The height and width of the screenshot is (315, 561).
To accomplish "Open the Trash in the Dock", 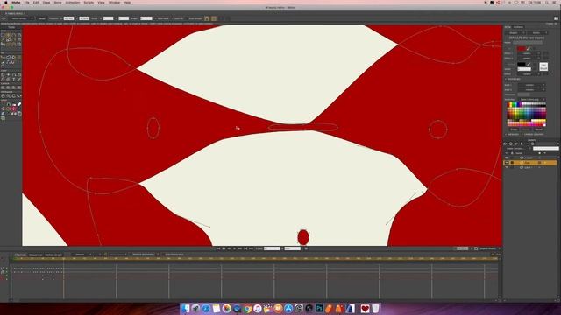I will pos(375,308).
